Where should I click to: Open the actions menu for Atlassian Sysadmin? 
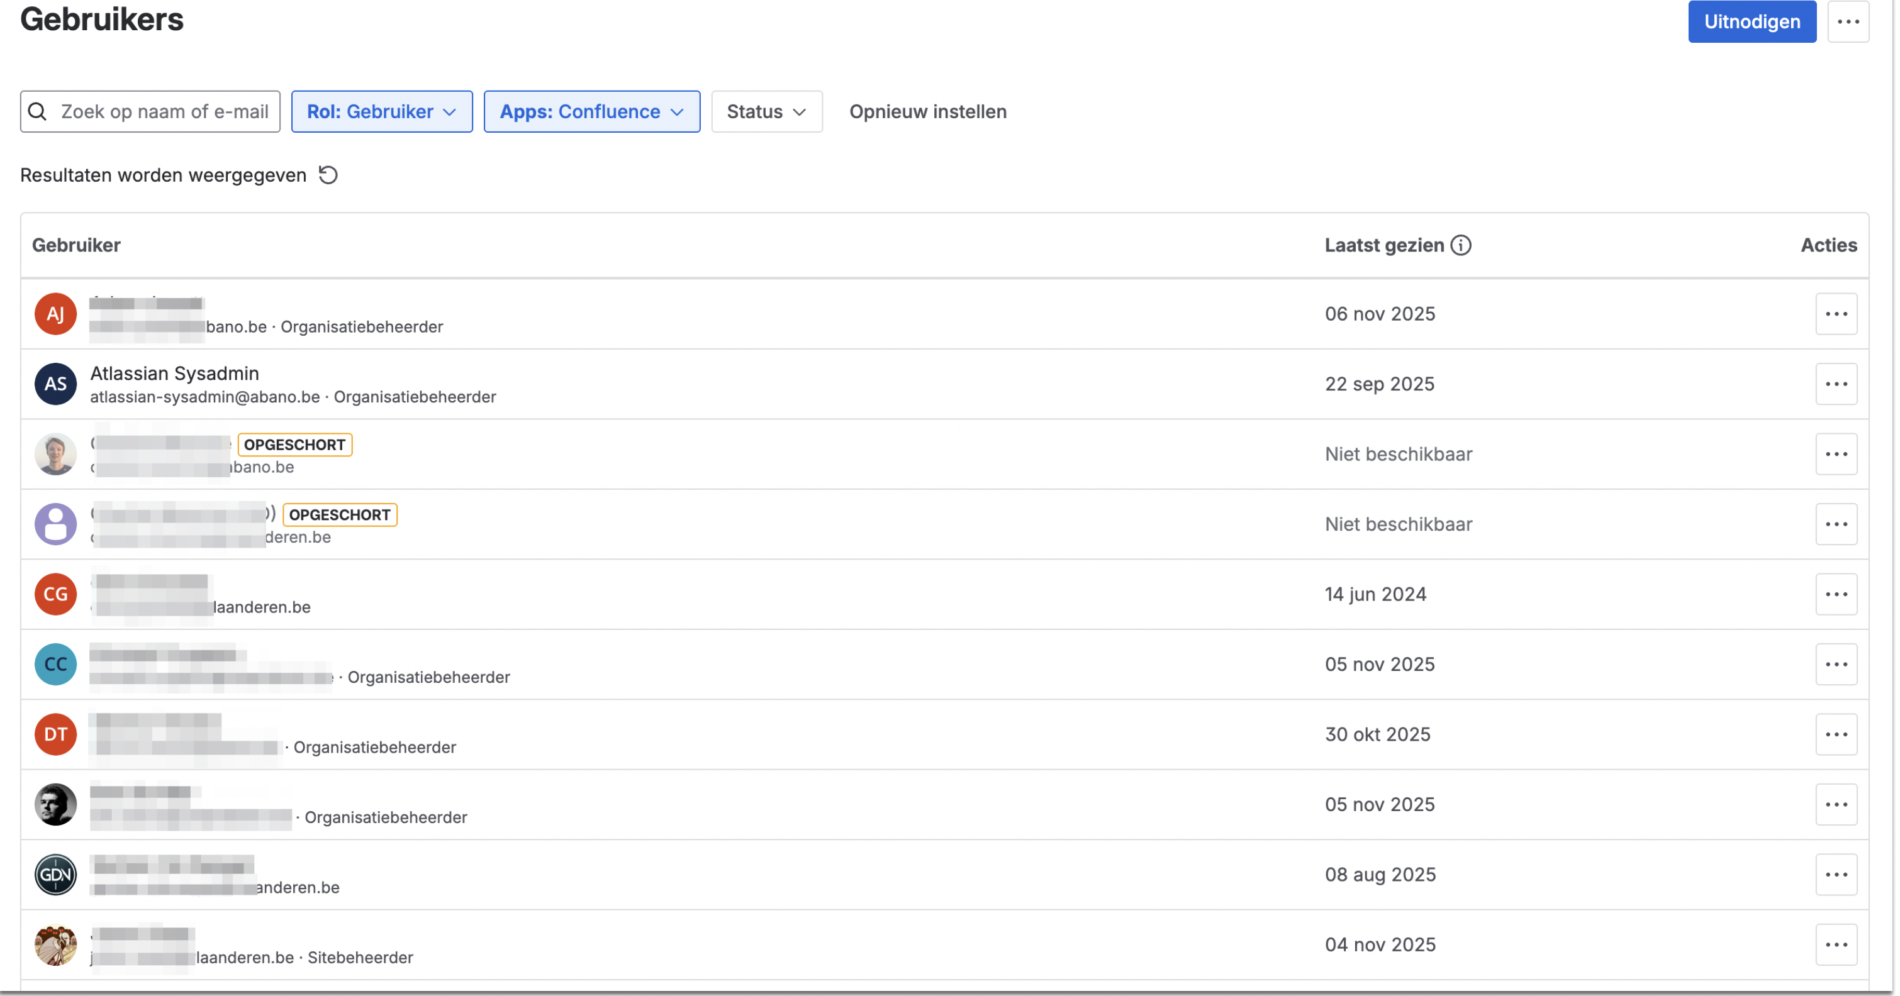(1836, 384)
